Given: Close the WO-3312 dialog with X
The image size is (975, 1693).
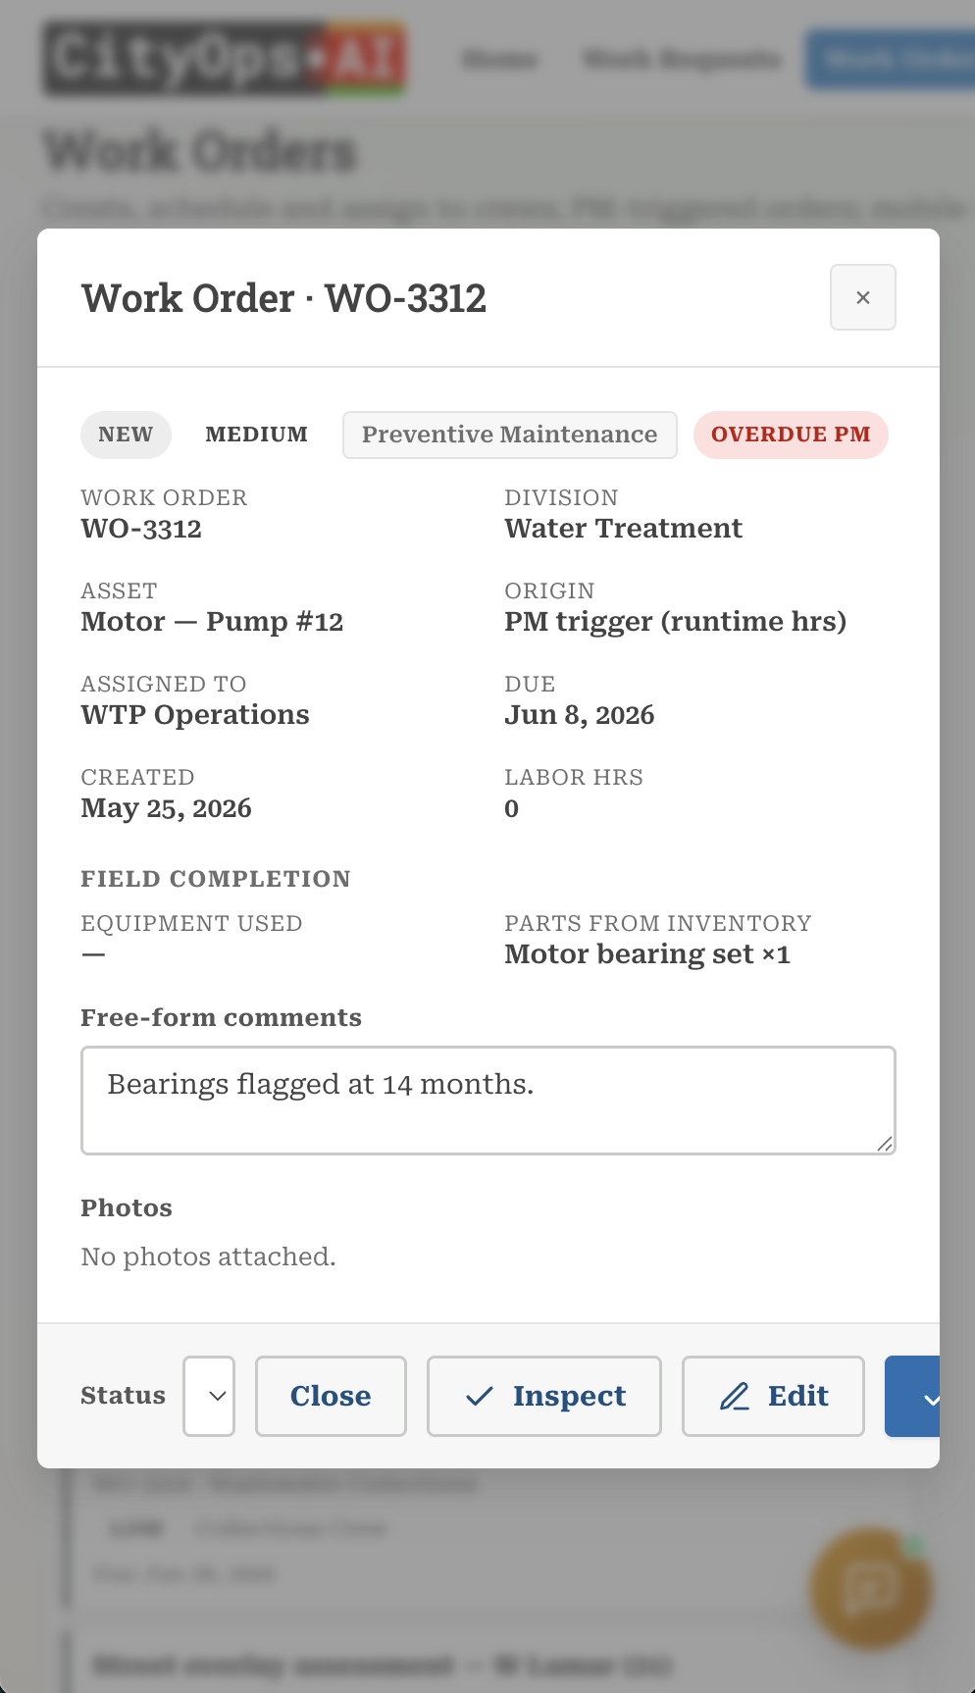Looking at the screenshot, I should coord(862,297).
